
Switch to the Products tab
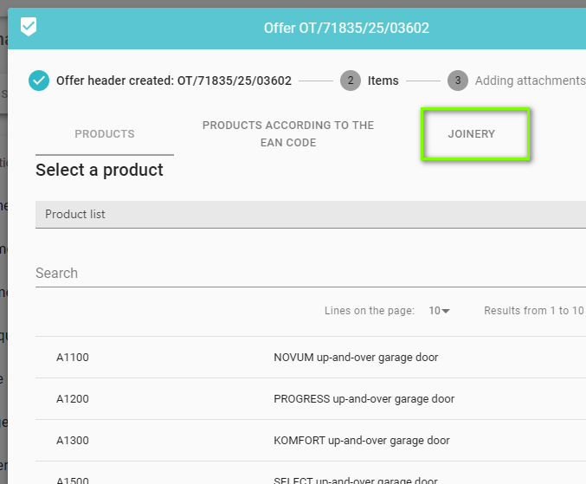tap(105, 134)
